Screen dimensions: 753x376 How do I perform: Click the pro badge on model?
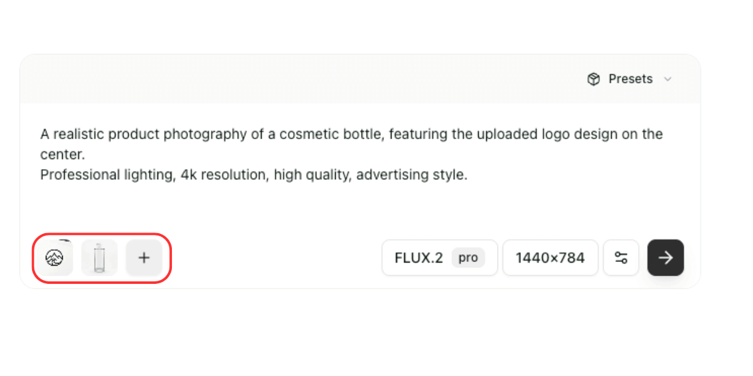click(468, 258)
